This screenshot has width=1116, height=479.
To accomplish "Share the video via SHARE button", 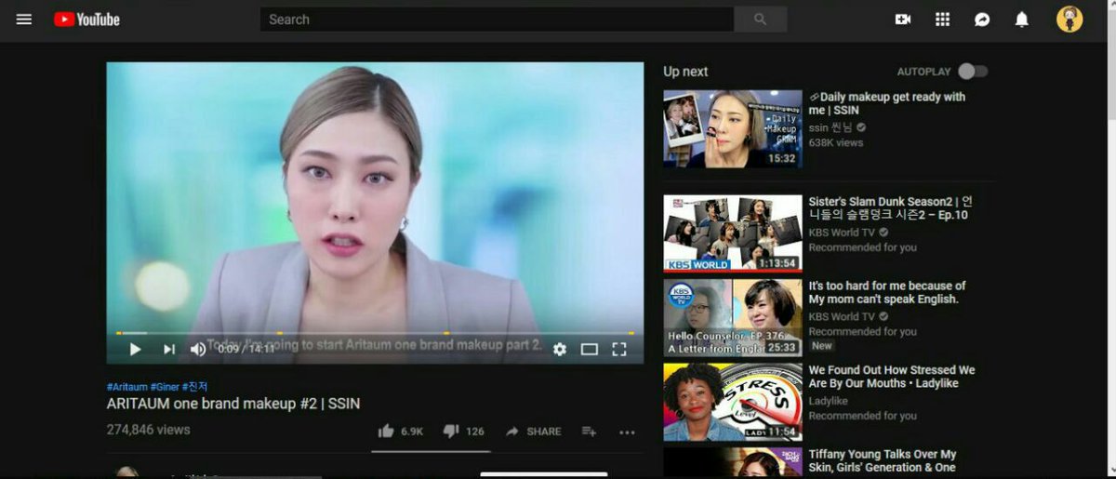I will coord(533,432).
